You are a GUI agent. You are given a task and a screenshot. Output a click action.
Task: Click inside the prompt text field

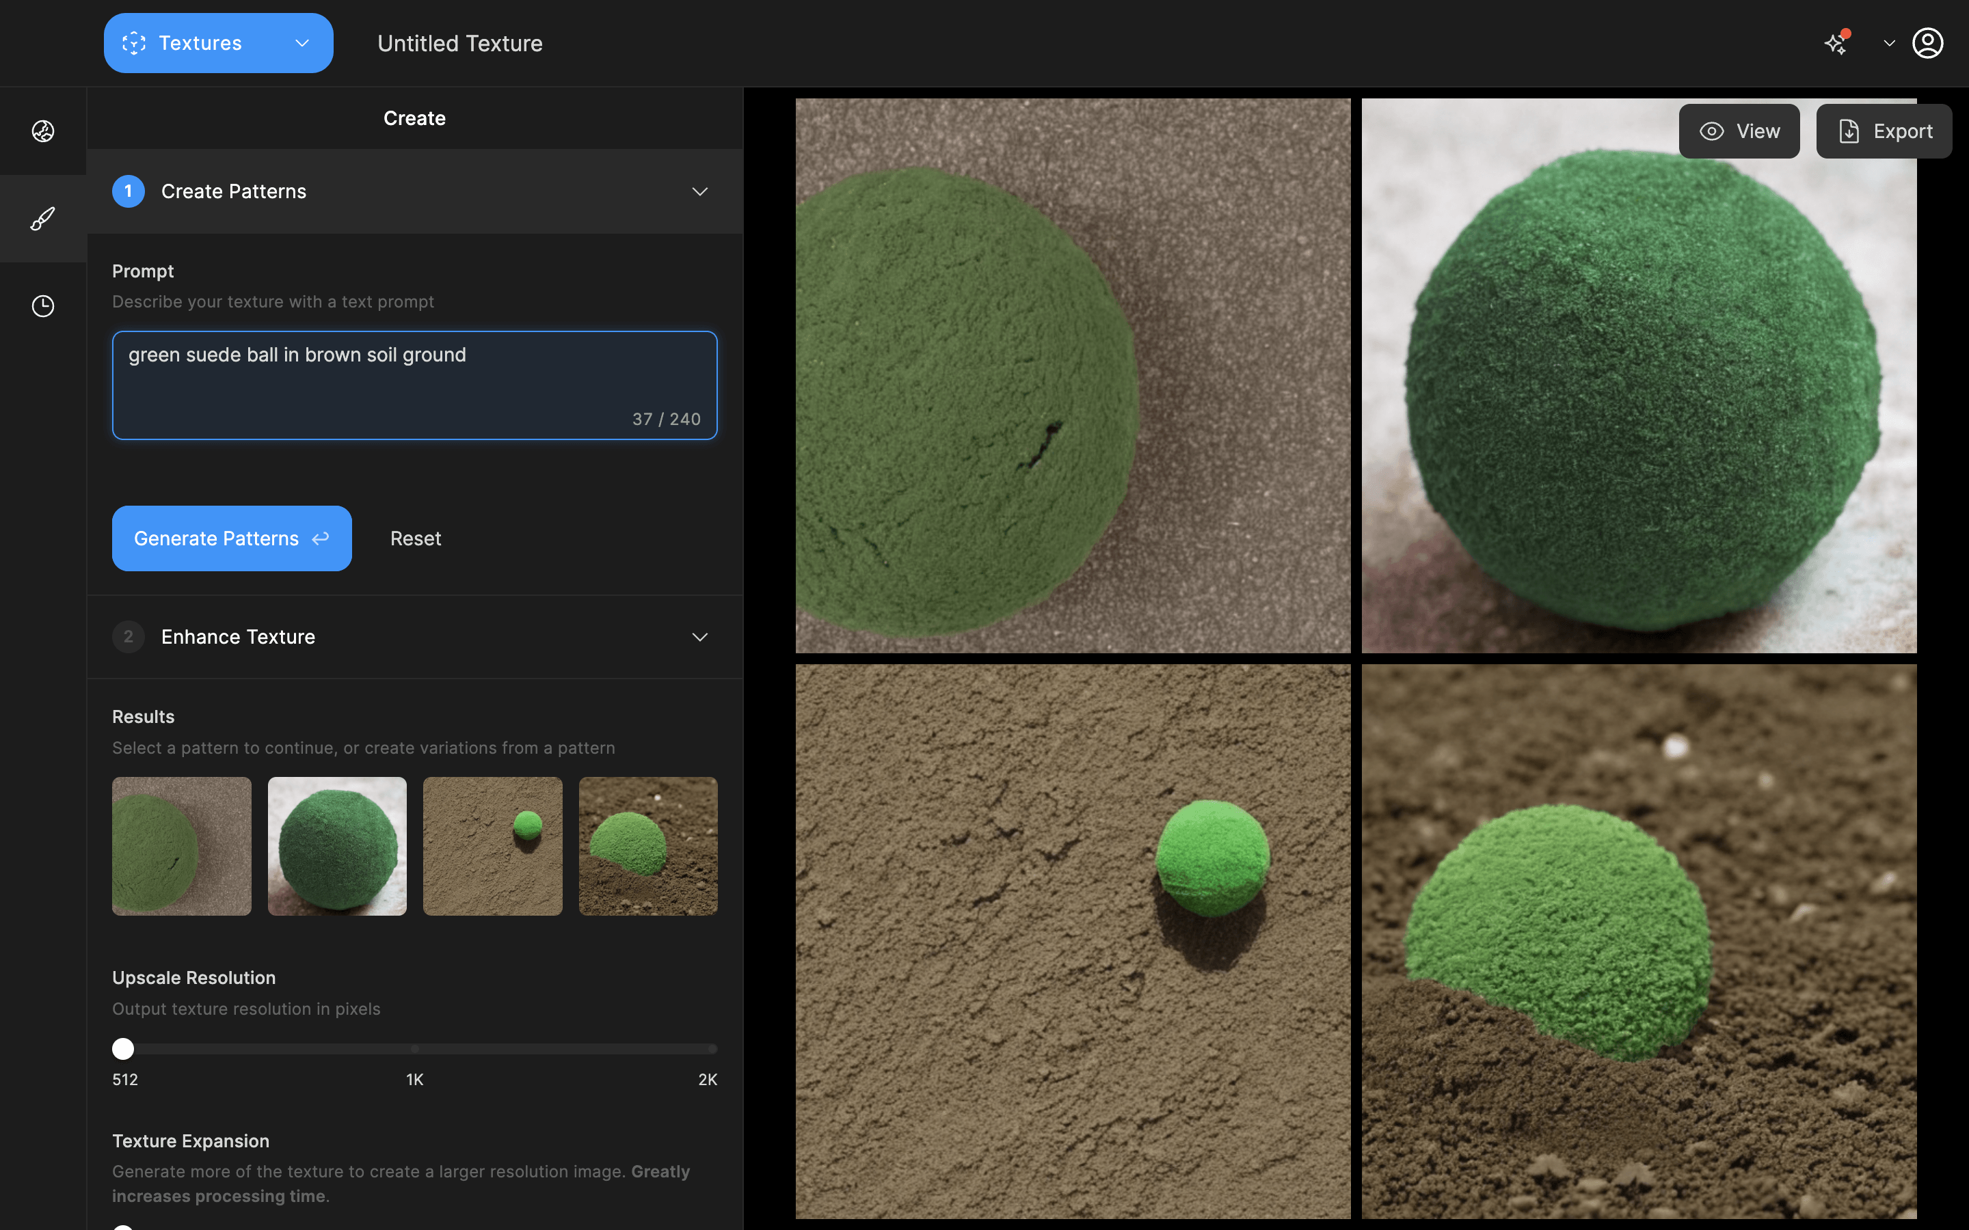(414, 385)
